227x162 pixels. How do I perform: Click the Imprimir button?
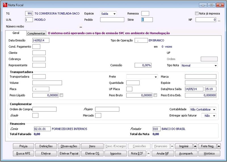click(184, 146)
